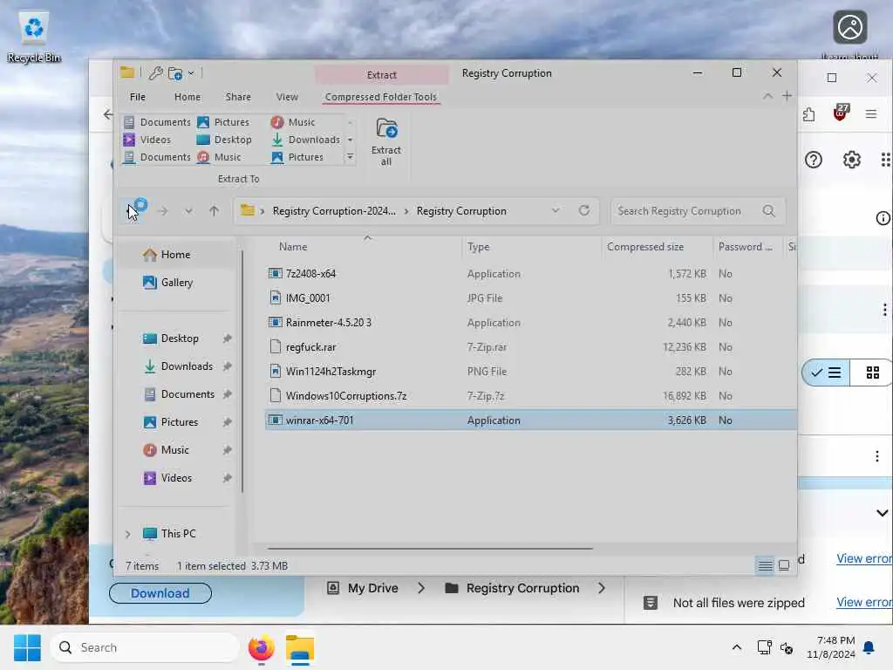This screenshot has height=670, width=893.
Task: Click the Up one level arrow
Action: 215,211
